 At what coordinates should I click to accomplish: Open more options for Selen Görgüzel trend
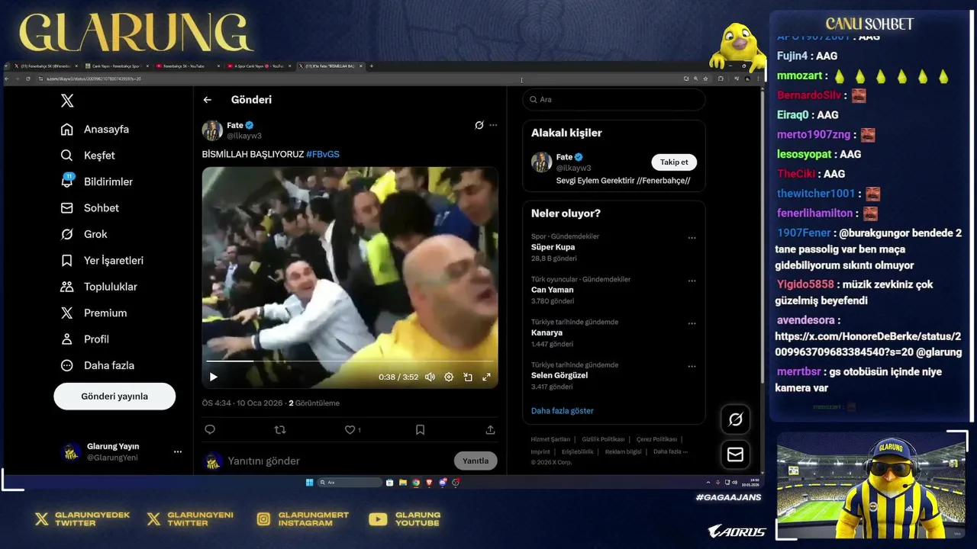[x=692, y=366]
